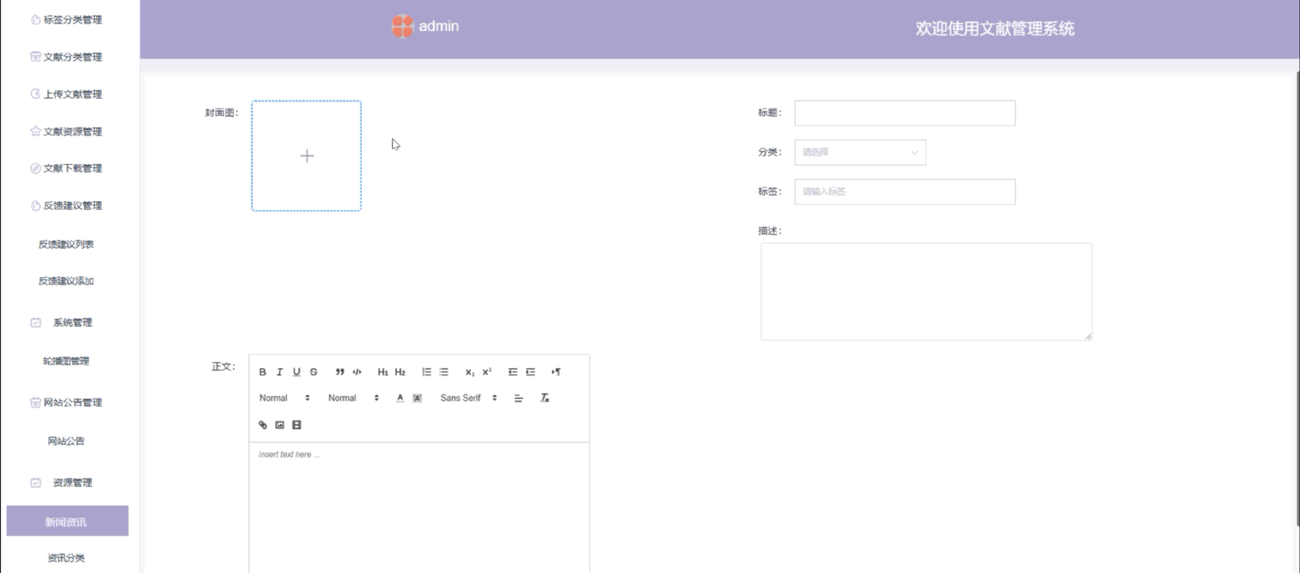Apply superscript formatting
This screenshot has height=573, width=1300.
coord(486,372)
